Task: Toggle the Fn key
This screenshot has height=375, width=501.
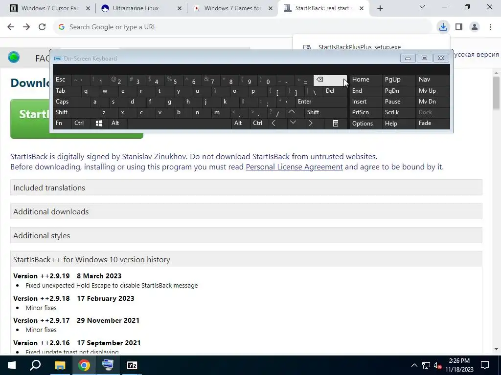Action: coord(62,123)
